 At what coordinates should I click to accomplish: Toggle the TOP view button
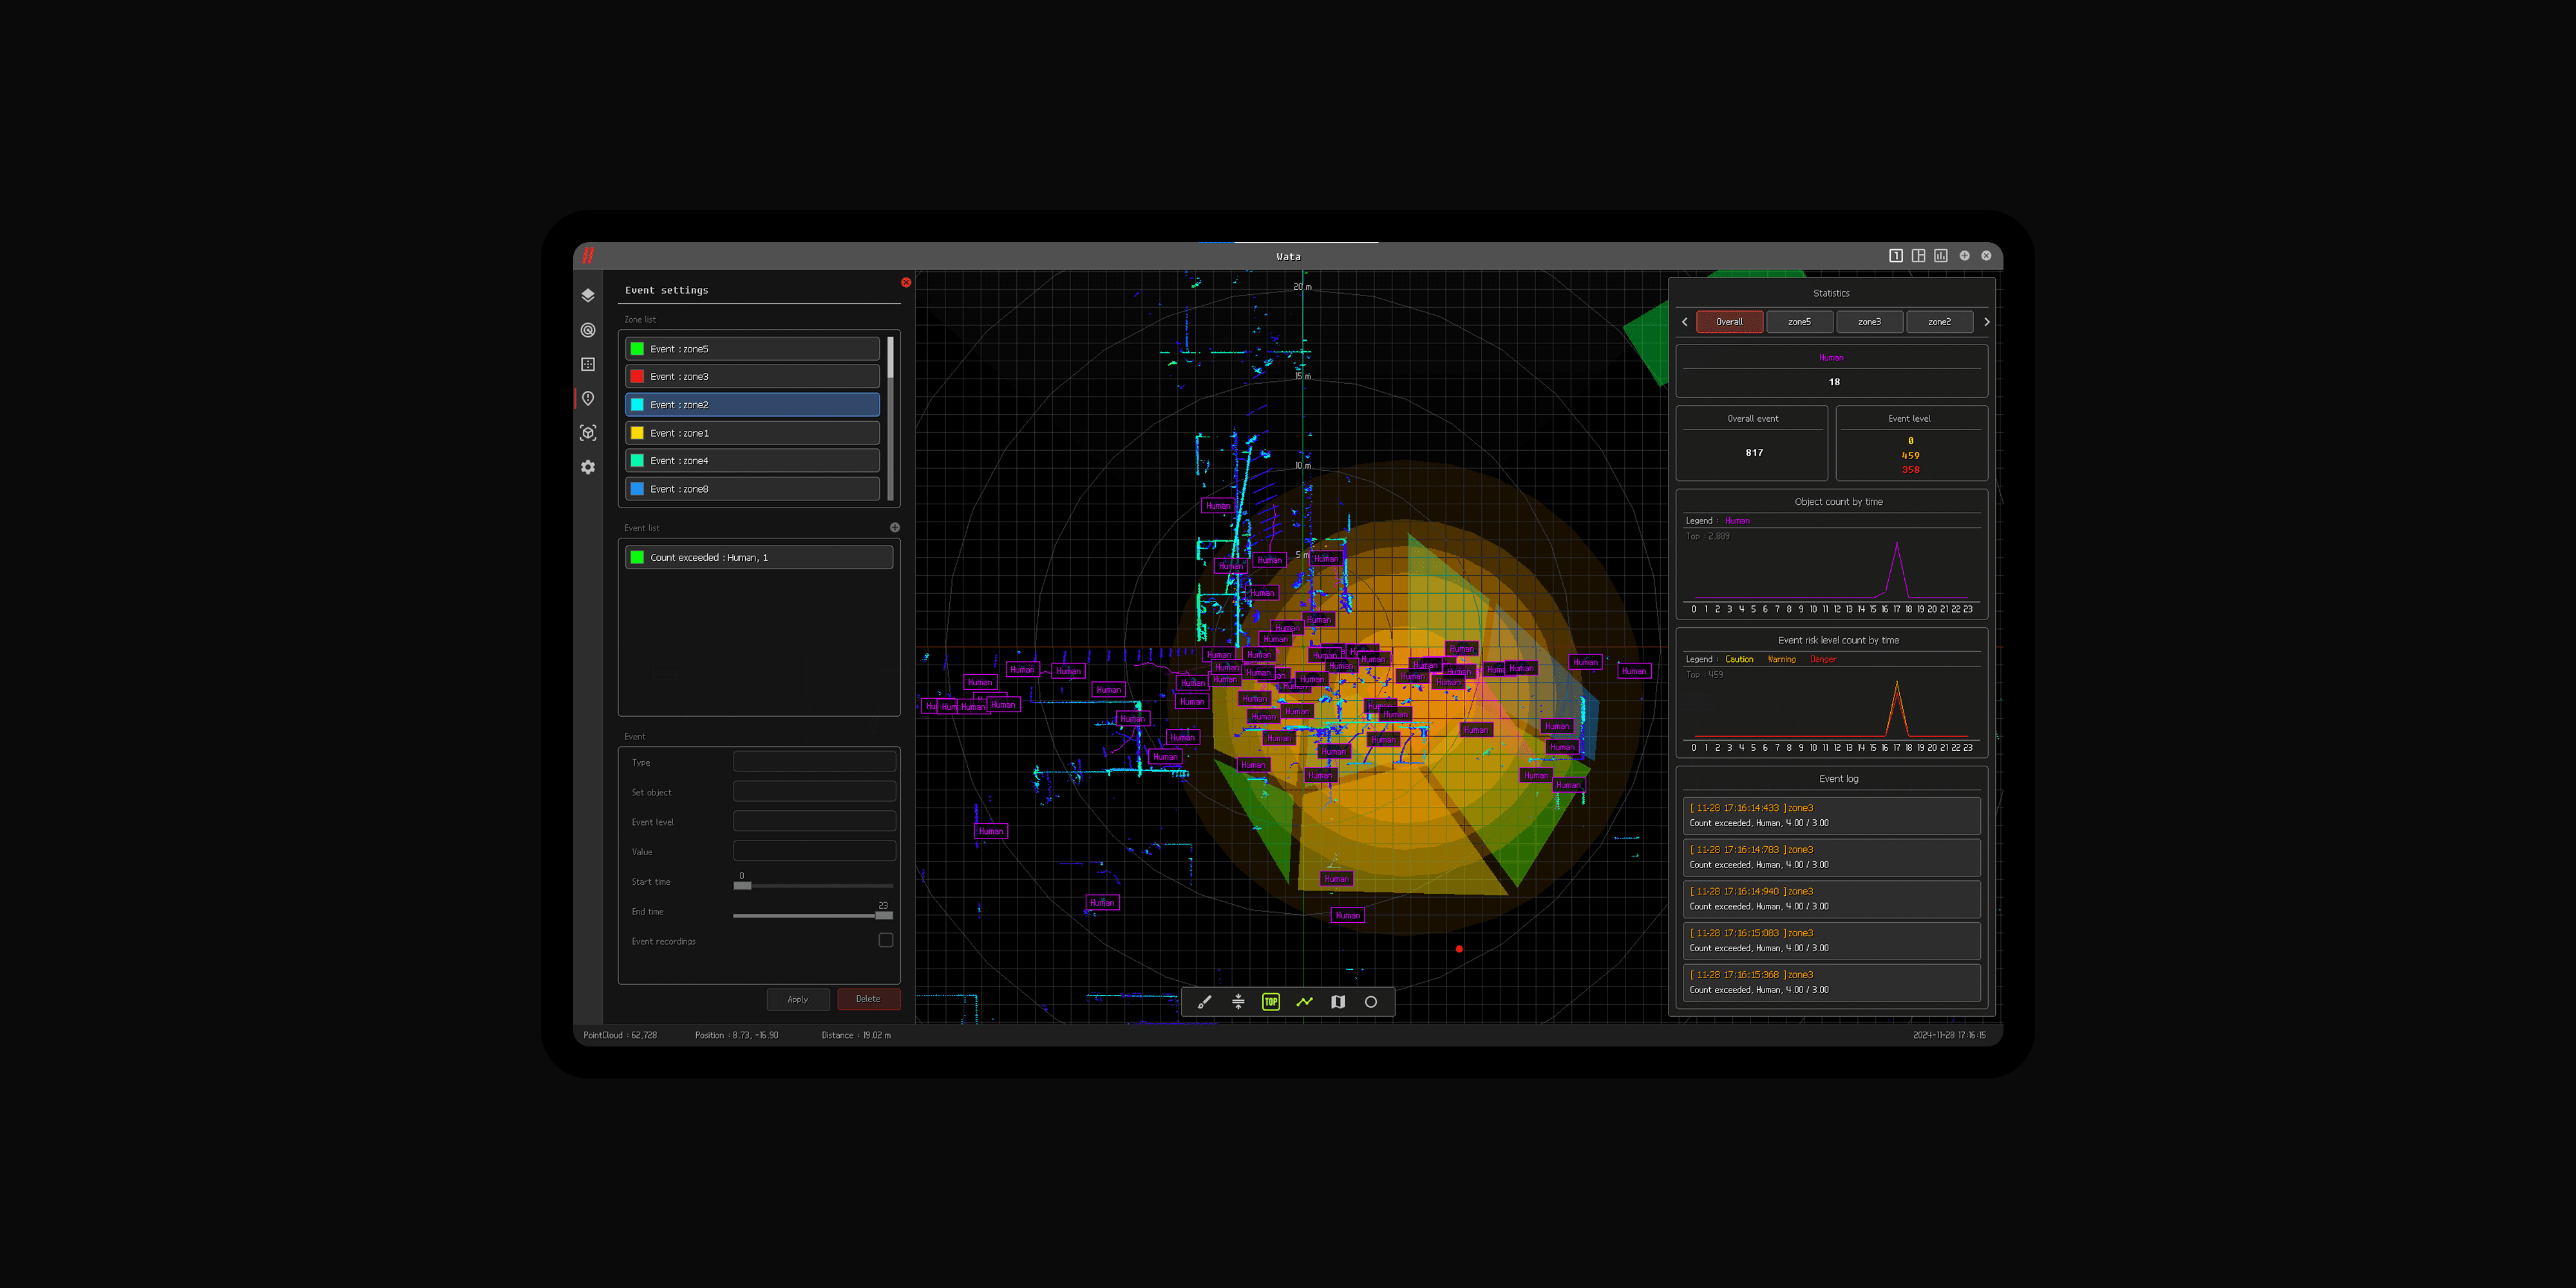(x=1271, y=1002)
